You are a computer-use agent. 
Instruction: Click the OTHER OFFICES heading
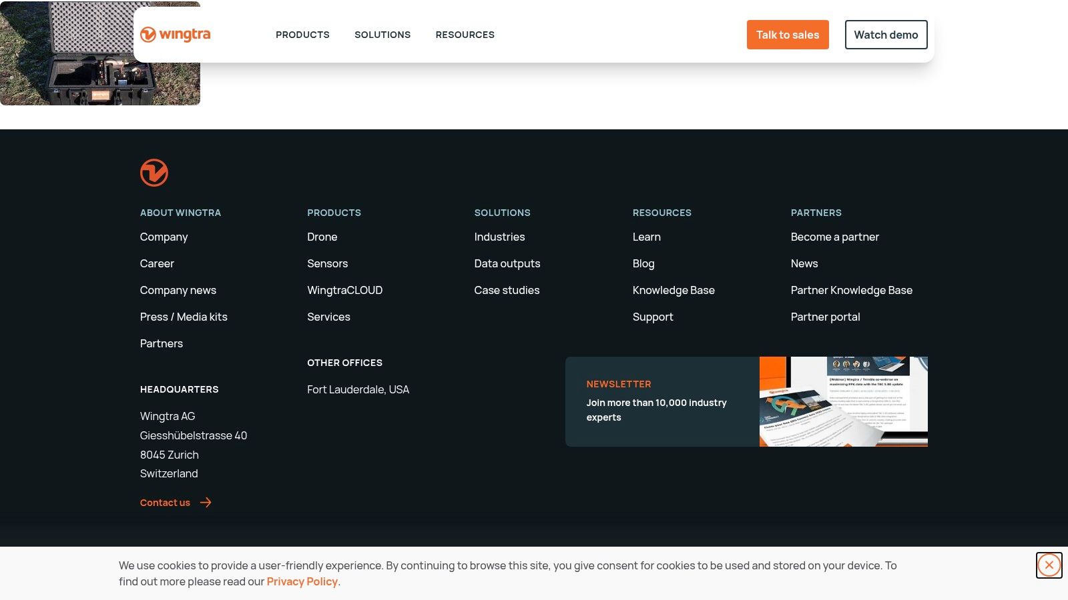tap(345, 363)
